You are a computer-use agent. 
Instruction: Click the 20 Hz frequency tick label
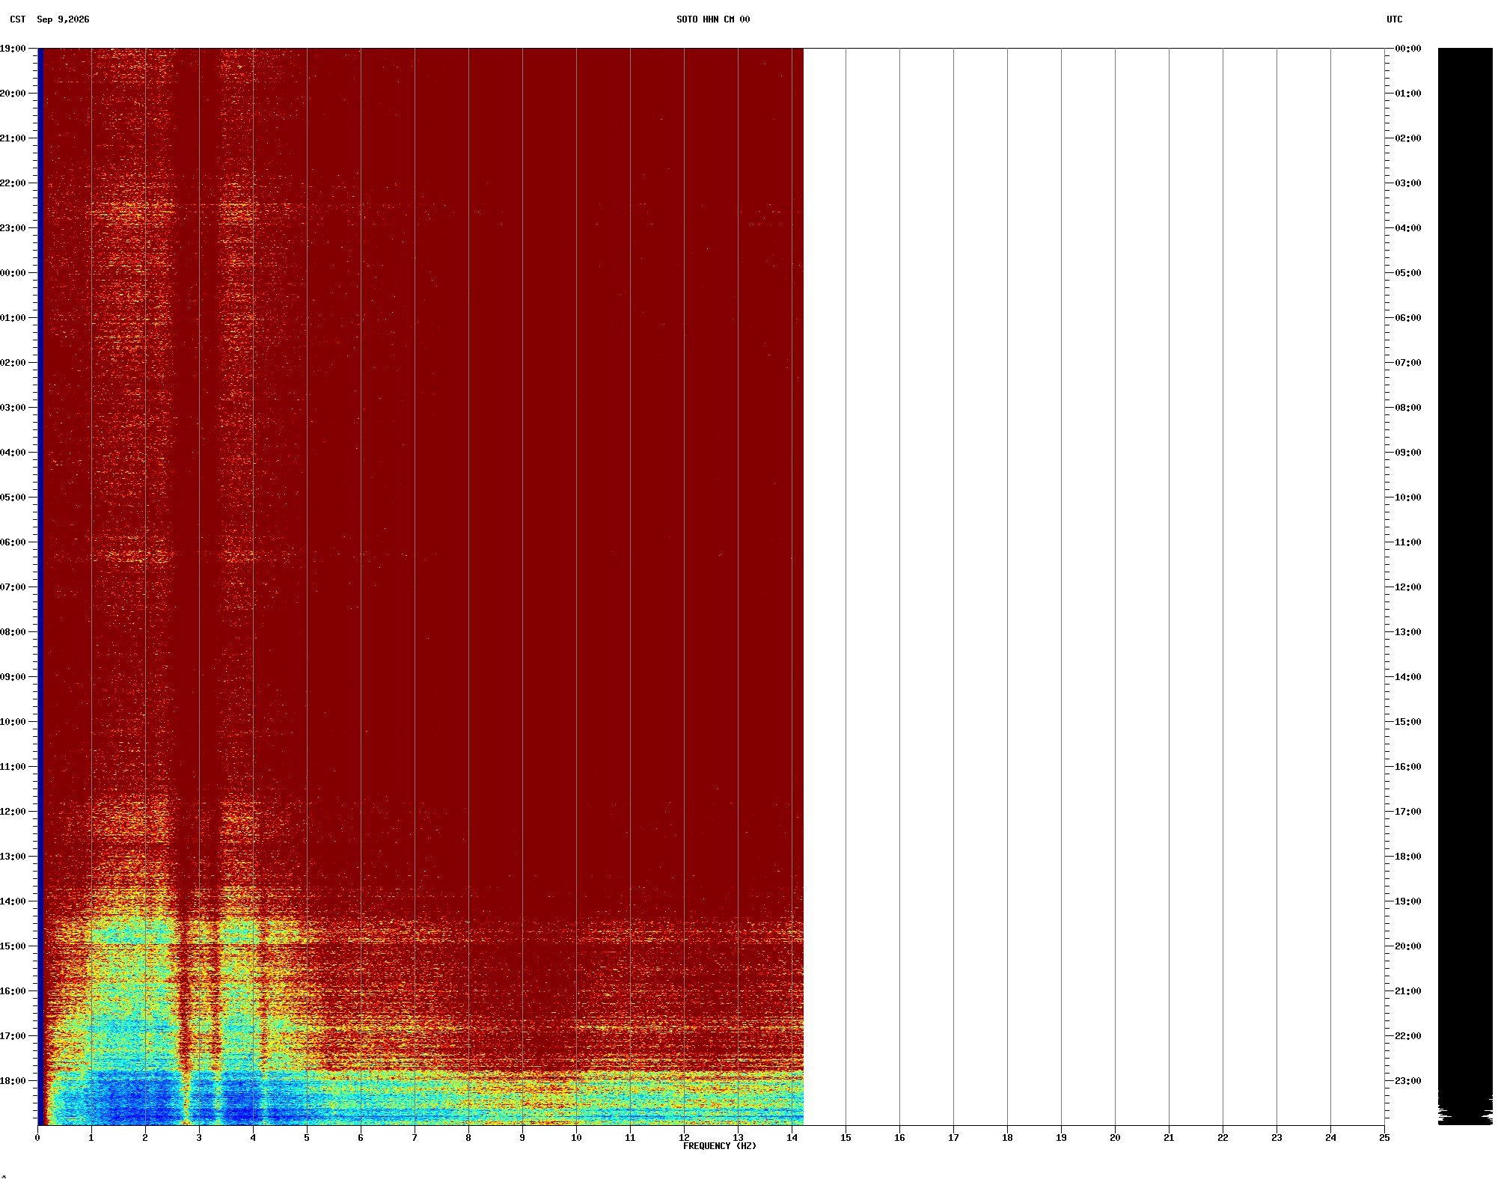pos(1115,1138)
